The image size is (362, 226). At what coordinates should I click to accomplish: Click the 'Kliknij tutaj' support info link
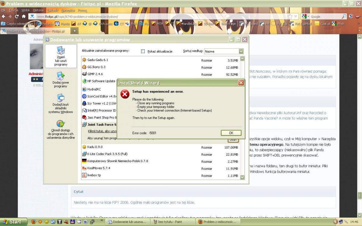click(x=102, y=131)
